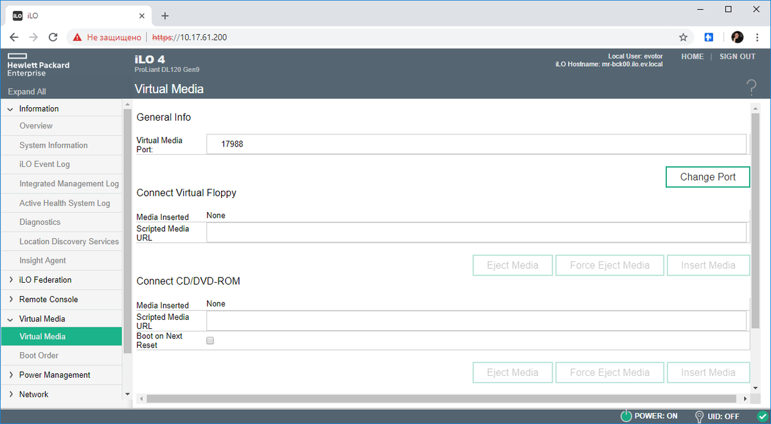
Task: Select the highlighted Virtual Media item
Action: (x=61, y=337)
